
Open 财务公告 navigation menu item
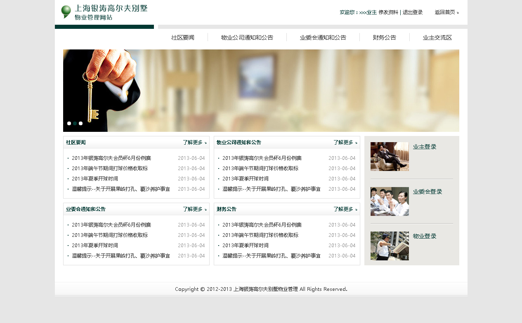coord(384,37)
